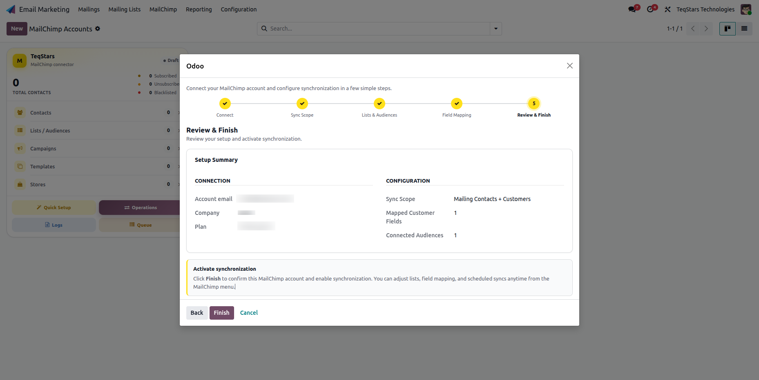Click the Draft status label
Viewport: 759px width, 380px height.
[x=171, y=60]
